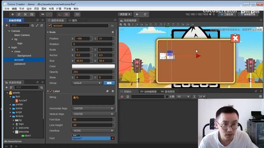Refresh the preview with reload button
Screen dimensions: 264x148
145,14
